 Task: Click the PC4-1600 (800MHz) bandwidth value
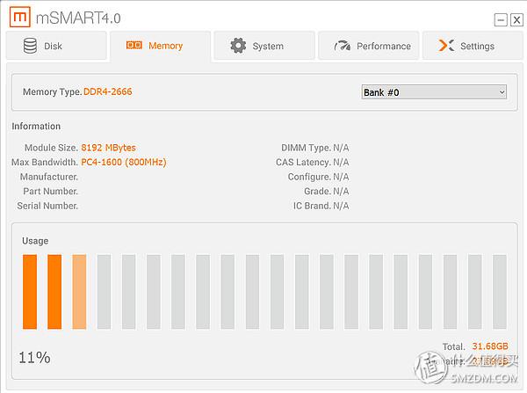click(124, 162)
